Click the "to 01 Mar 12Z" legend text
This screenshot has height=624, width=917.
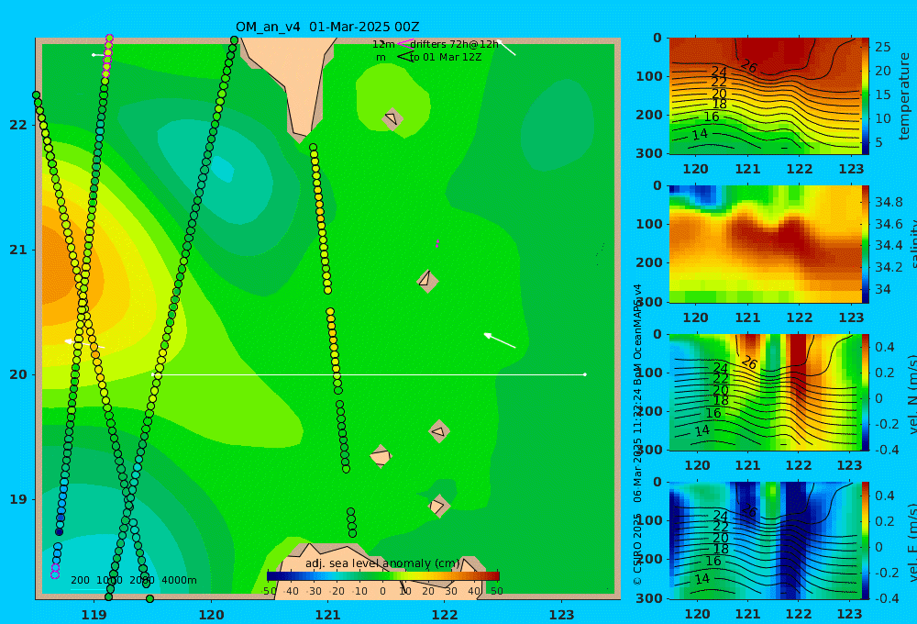(x=446, y=57)
